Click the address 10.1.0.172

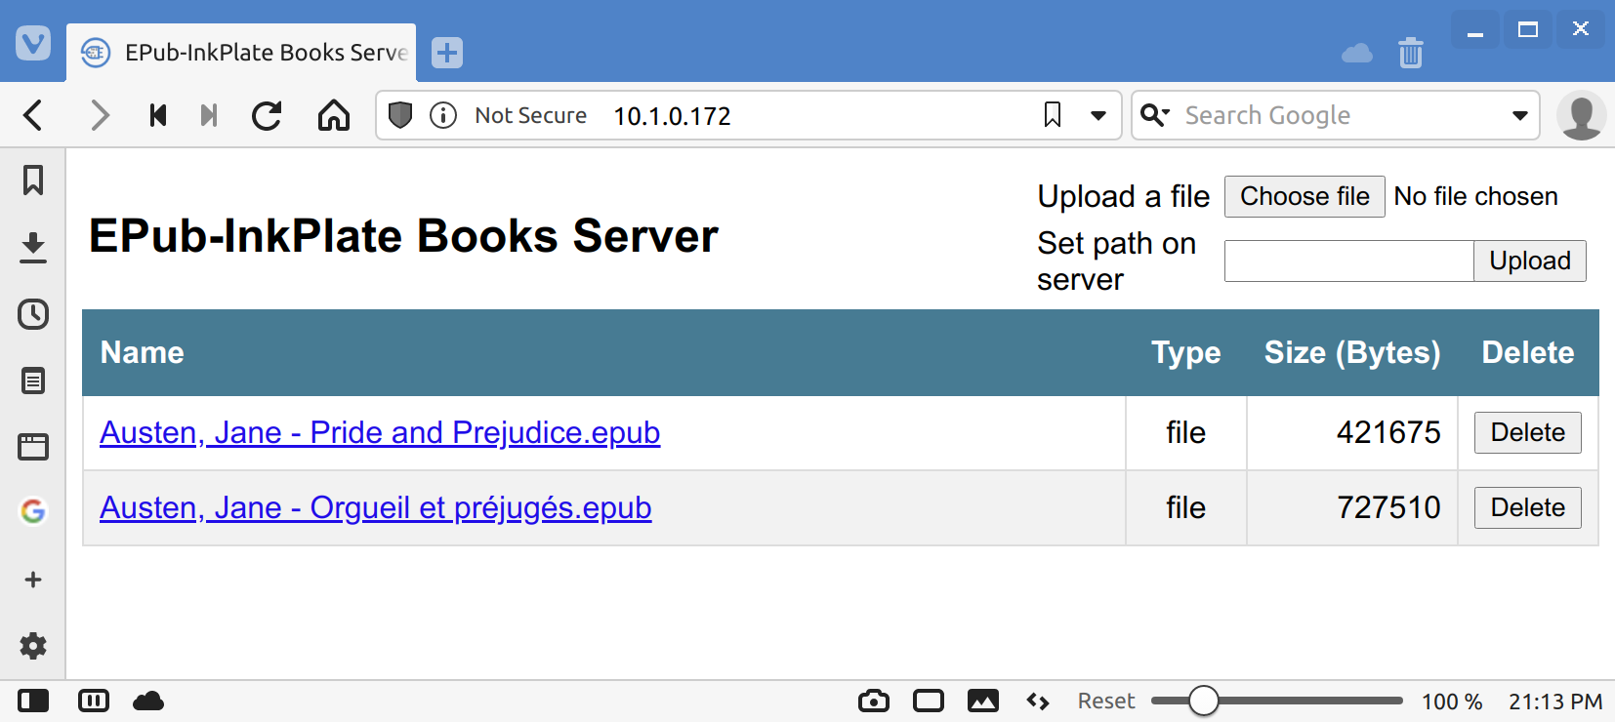click(672, 116)
